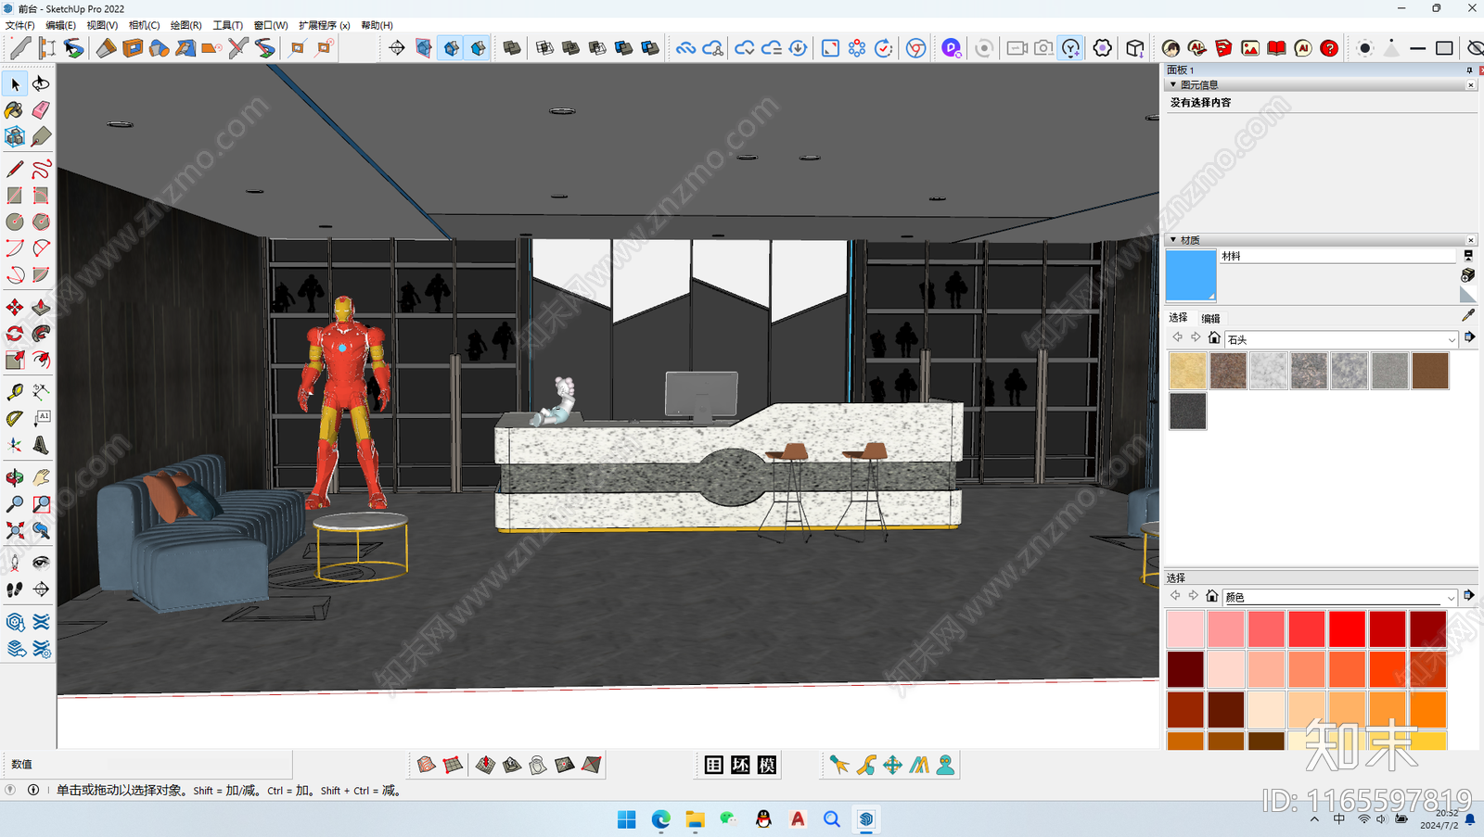Select the Circle drawing tool
Image resolution: width=1484 pixels, height=837 pixels.
point(15,222)
